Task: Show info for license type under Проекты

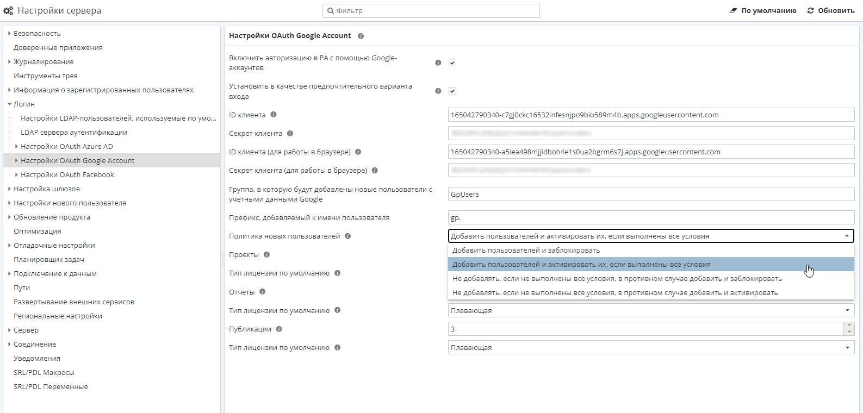Action: [x=337, y=273]
